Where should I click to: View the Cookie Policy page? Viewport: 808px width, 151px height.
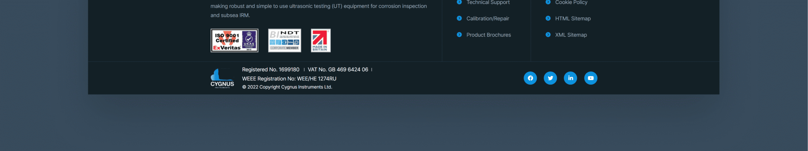tap(571, 2)
